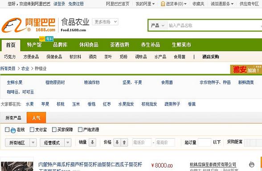Click the 请登录 link
The width and height of the screenshot is (262, 171).
59,4
